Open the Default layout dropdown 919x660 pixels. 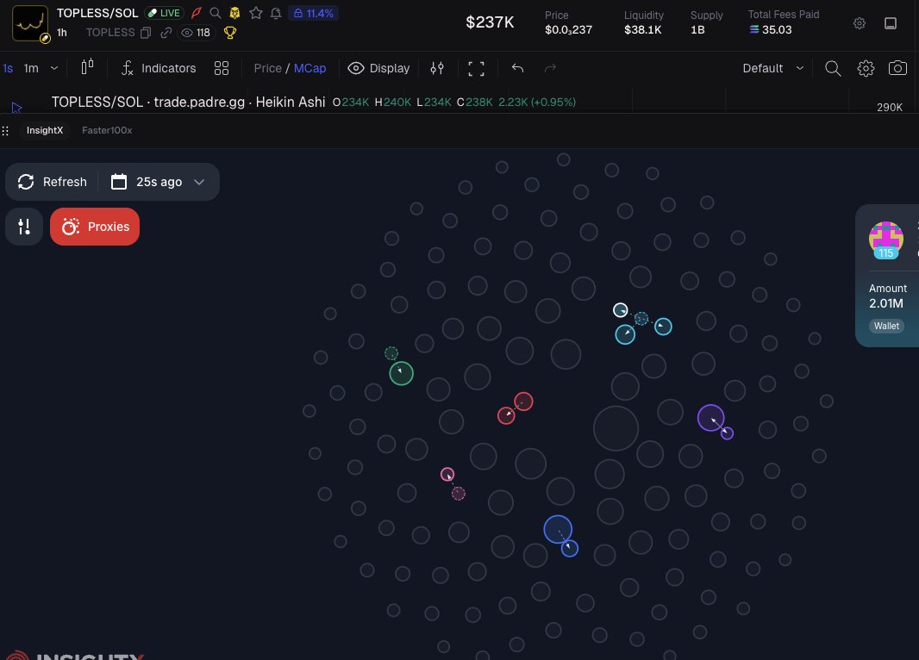(772, 69)
